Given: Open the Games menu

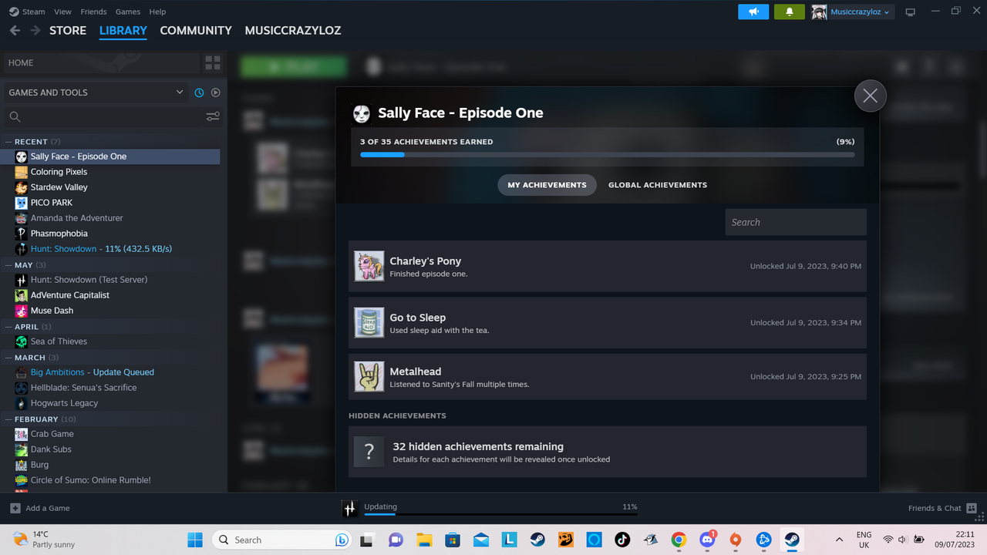Looking at the screenshot, I should click(127, 12).
